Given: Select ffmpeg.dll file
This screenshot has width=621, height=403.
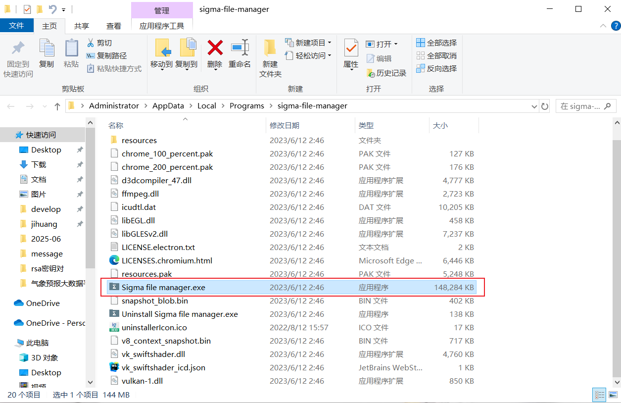Looking at the screenshot, I should (140, 194).
